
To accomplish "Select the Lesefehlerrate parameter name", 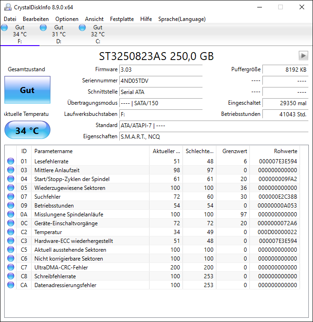I will coord(52,161).
